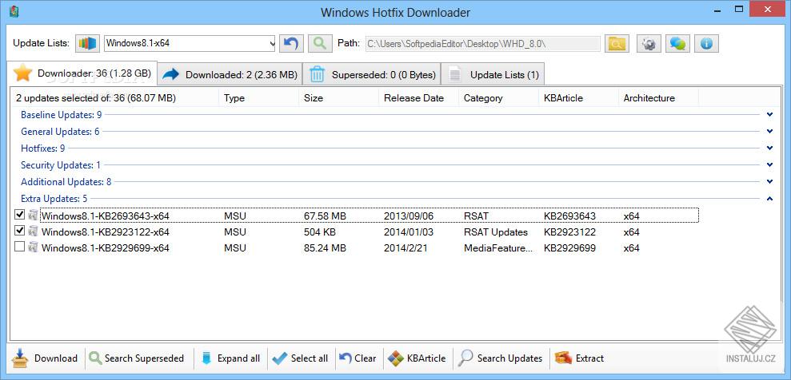Open the yellow browse folder icon
This screenshot has width=791, height=380.
click(x=617, y=43)
